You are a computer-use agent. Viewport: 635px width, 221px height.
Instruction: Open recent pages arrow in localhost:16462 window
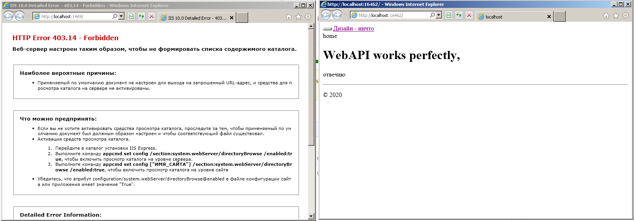click(346, 15)
